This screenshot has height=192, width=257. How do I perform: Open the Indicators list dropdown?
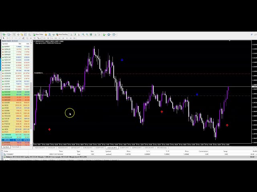click(x=104, y=35)
